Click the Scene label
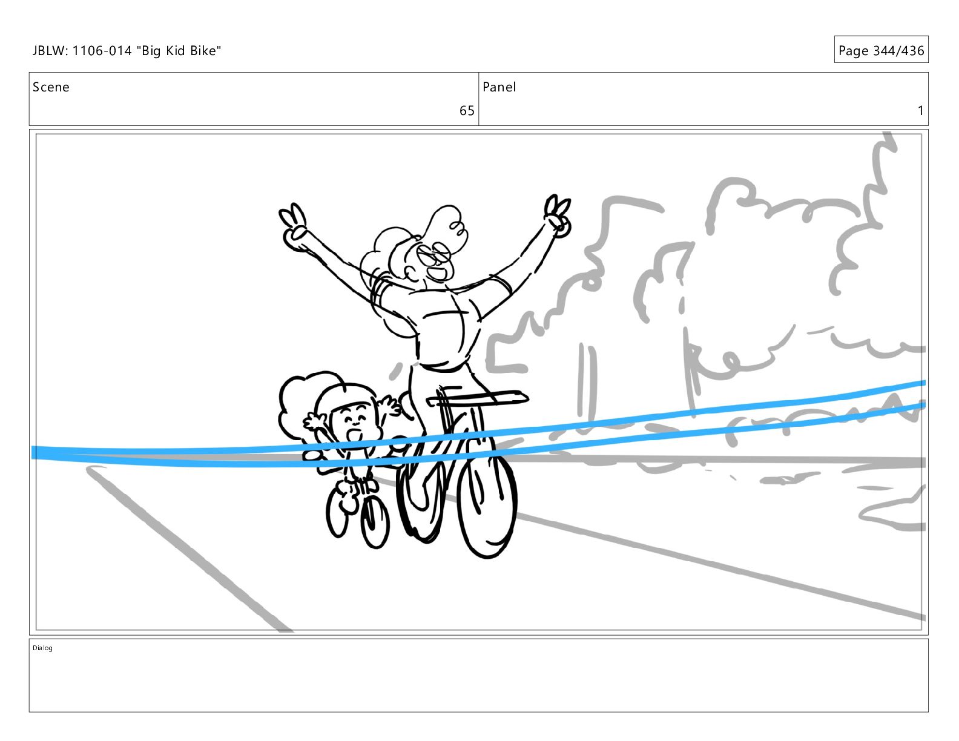This screenshot has height=741, width=959. coord(51,87)
